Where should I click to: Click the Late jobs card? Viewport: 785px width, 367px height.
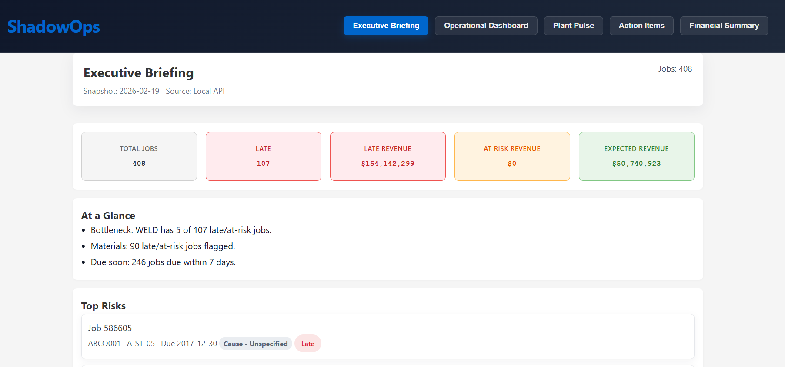pyautogui.click(x=263, y=156)
